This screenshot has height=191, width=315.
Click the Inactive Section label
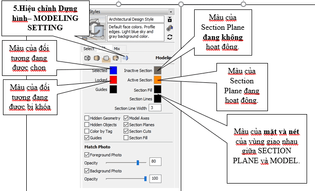(x=138, y=70)
